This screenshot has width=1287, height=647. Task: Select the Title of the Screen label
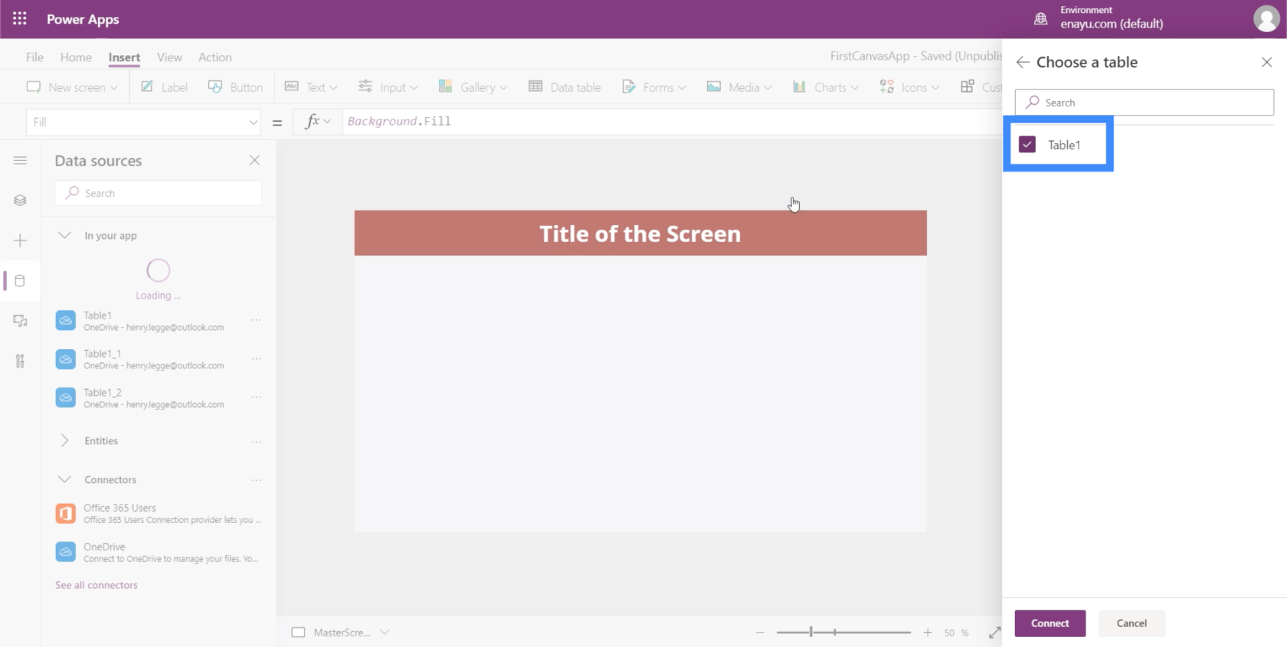point(640,233)
